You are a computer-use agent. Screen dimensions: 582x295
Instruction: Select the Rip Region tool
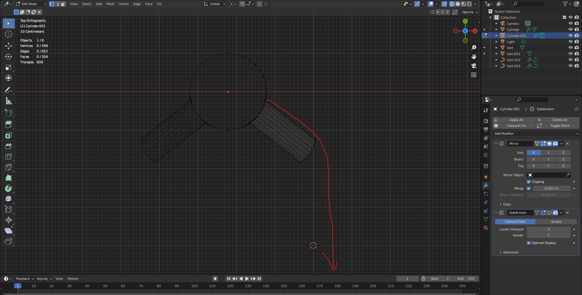[8, 241]
